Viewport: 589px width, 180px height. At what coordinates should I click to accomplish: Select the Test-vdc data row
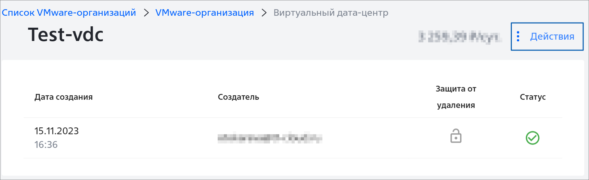(x=293, y=138)
